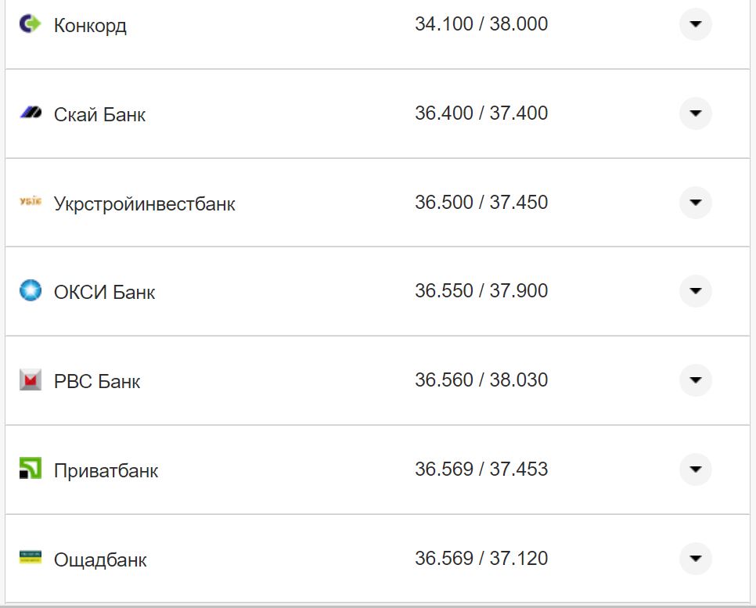This screenshot has height=608, width=756.
Task: Click the ОКСИ Банк blue logo
Action: coord(30,291)
